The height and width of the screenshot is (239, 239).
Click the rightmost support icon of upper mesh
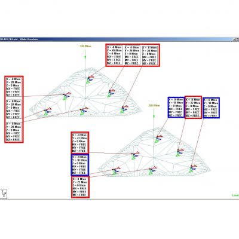[x=124, y=109]
